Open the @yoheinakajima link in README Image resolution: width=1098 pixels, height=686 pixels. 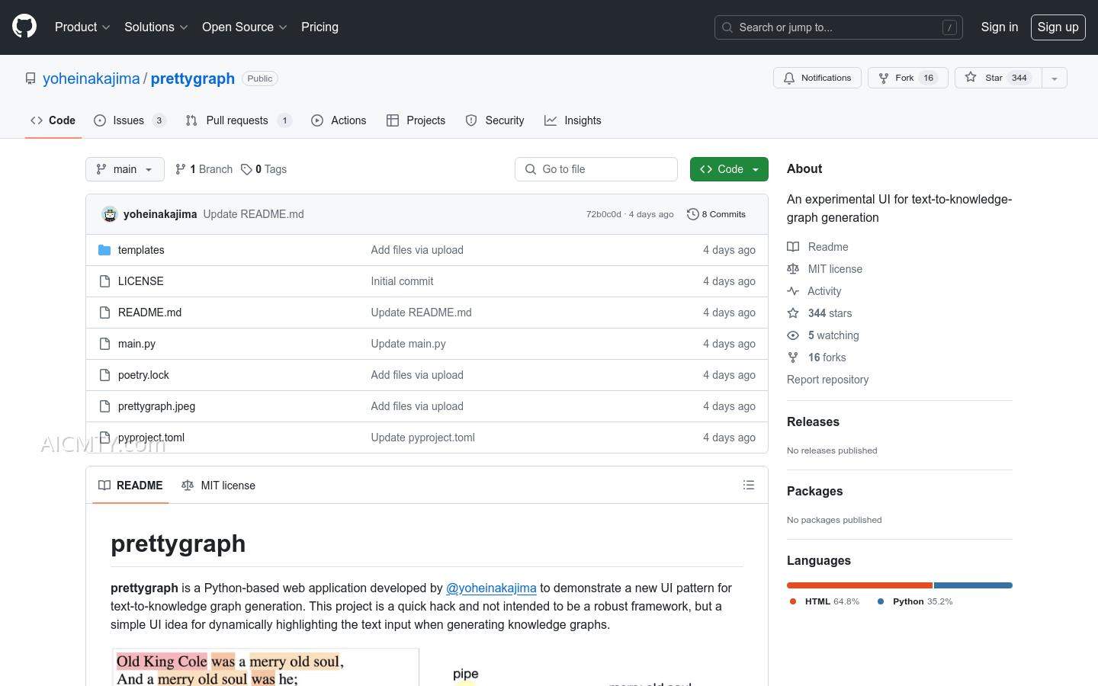[491, 588]
